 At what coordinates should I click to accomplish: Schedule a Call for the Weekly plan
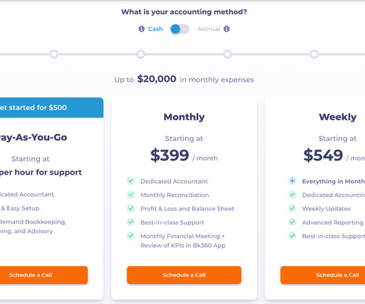[x=322, y=275]
